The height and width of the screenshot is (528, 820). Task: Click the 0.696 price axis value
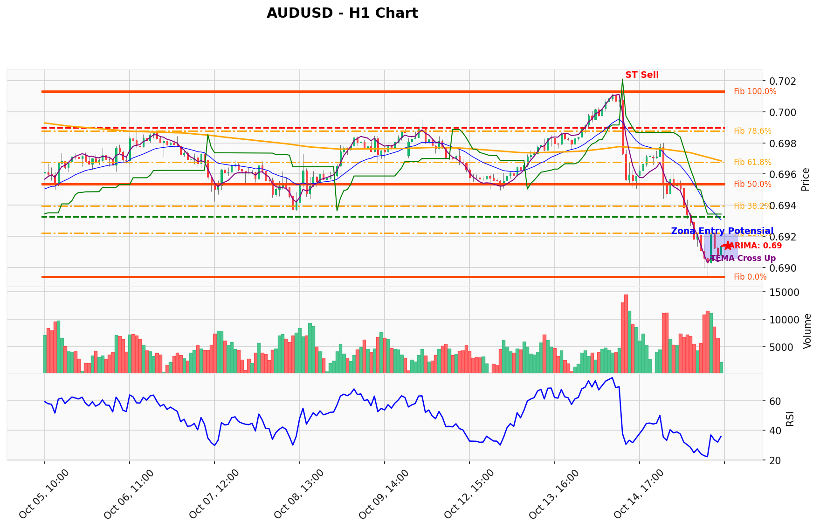[x=782, y=175]
